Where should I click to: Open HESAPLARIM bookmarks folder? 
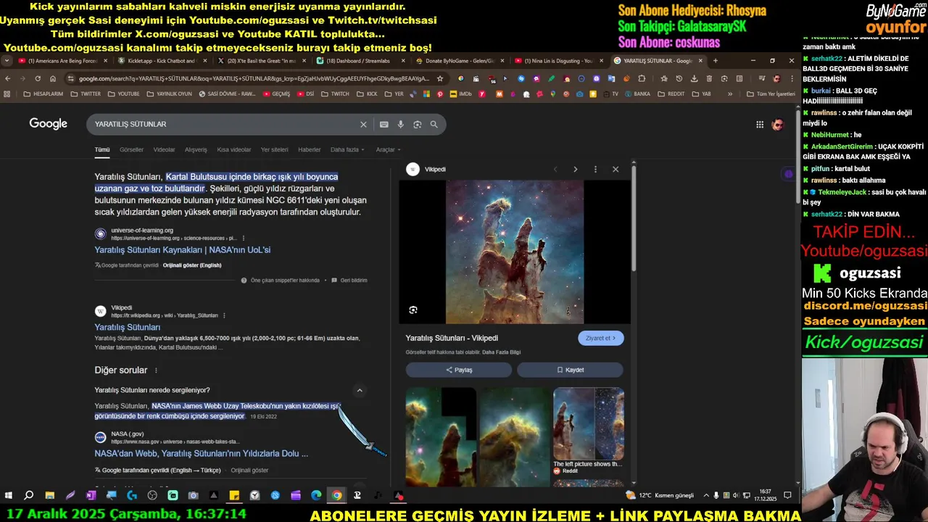pos(43,94)
